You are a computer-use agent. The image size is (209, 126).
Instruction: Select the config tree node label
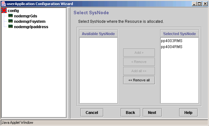click(13, 11)
